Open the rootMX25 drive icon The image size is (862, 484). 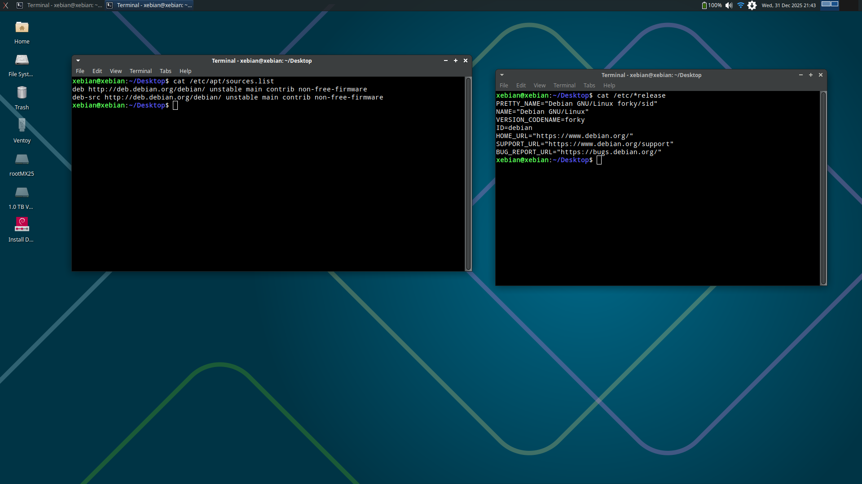coord(22,160)
